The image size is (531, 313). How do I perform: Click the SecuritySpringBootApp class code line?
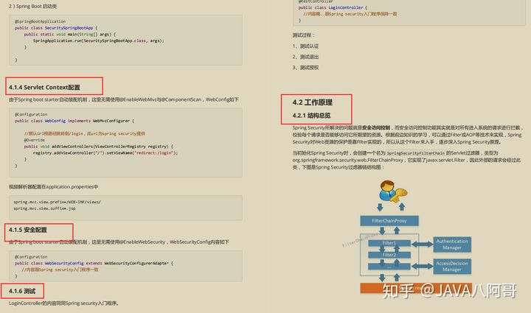(x=56, y=28)
